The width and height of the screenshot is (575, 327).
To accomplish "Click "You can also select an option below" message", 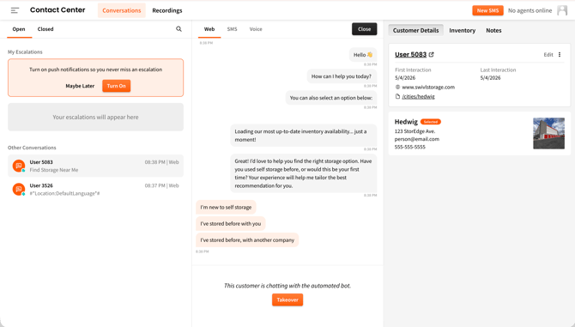I will [330, 98].
